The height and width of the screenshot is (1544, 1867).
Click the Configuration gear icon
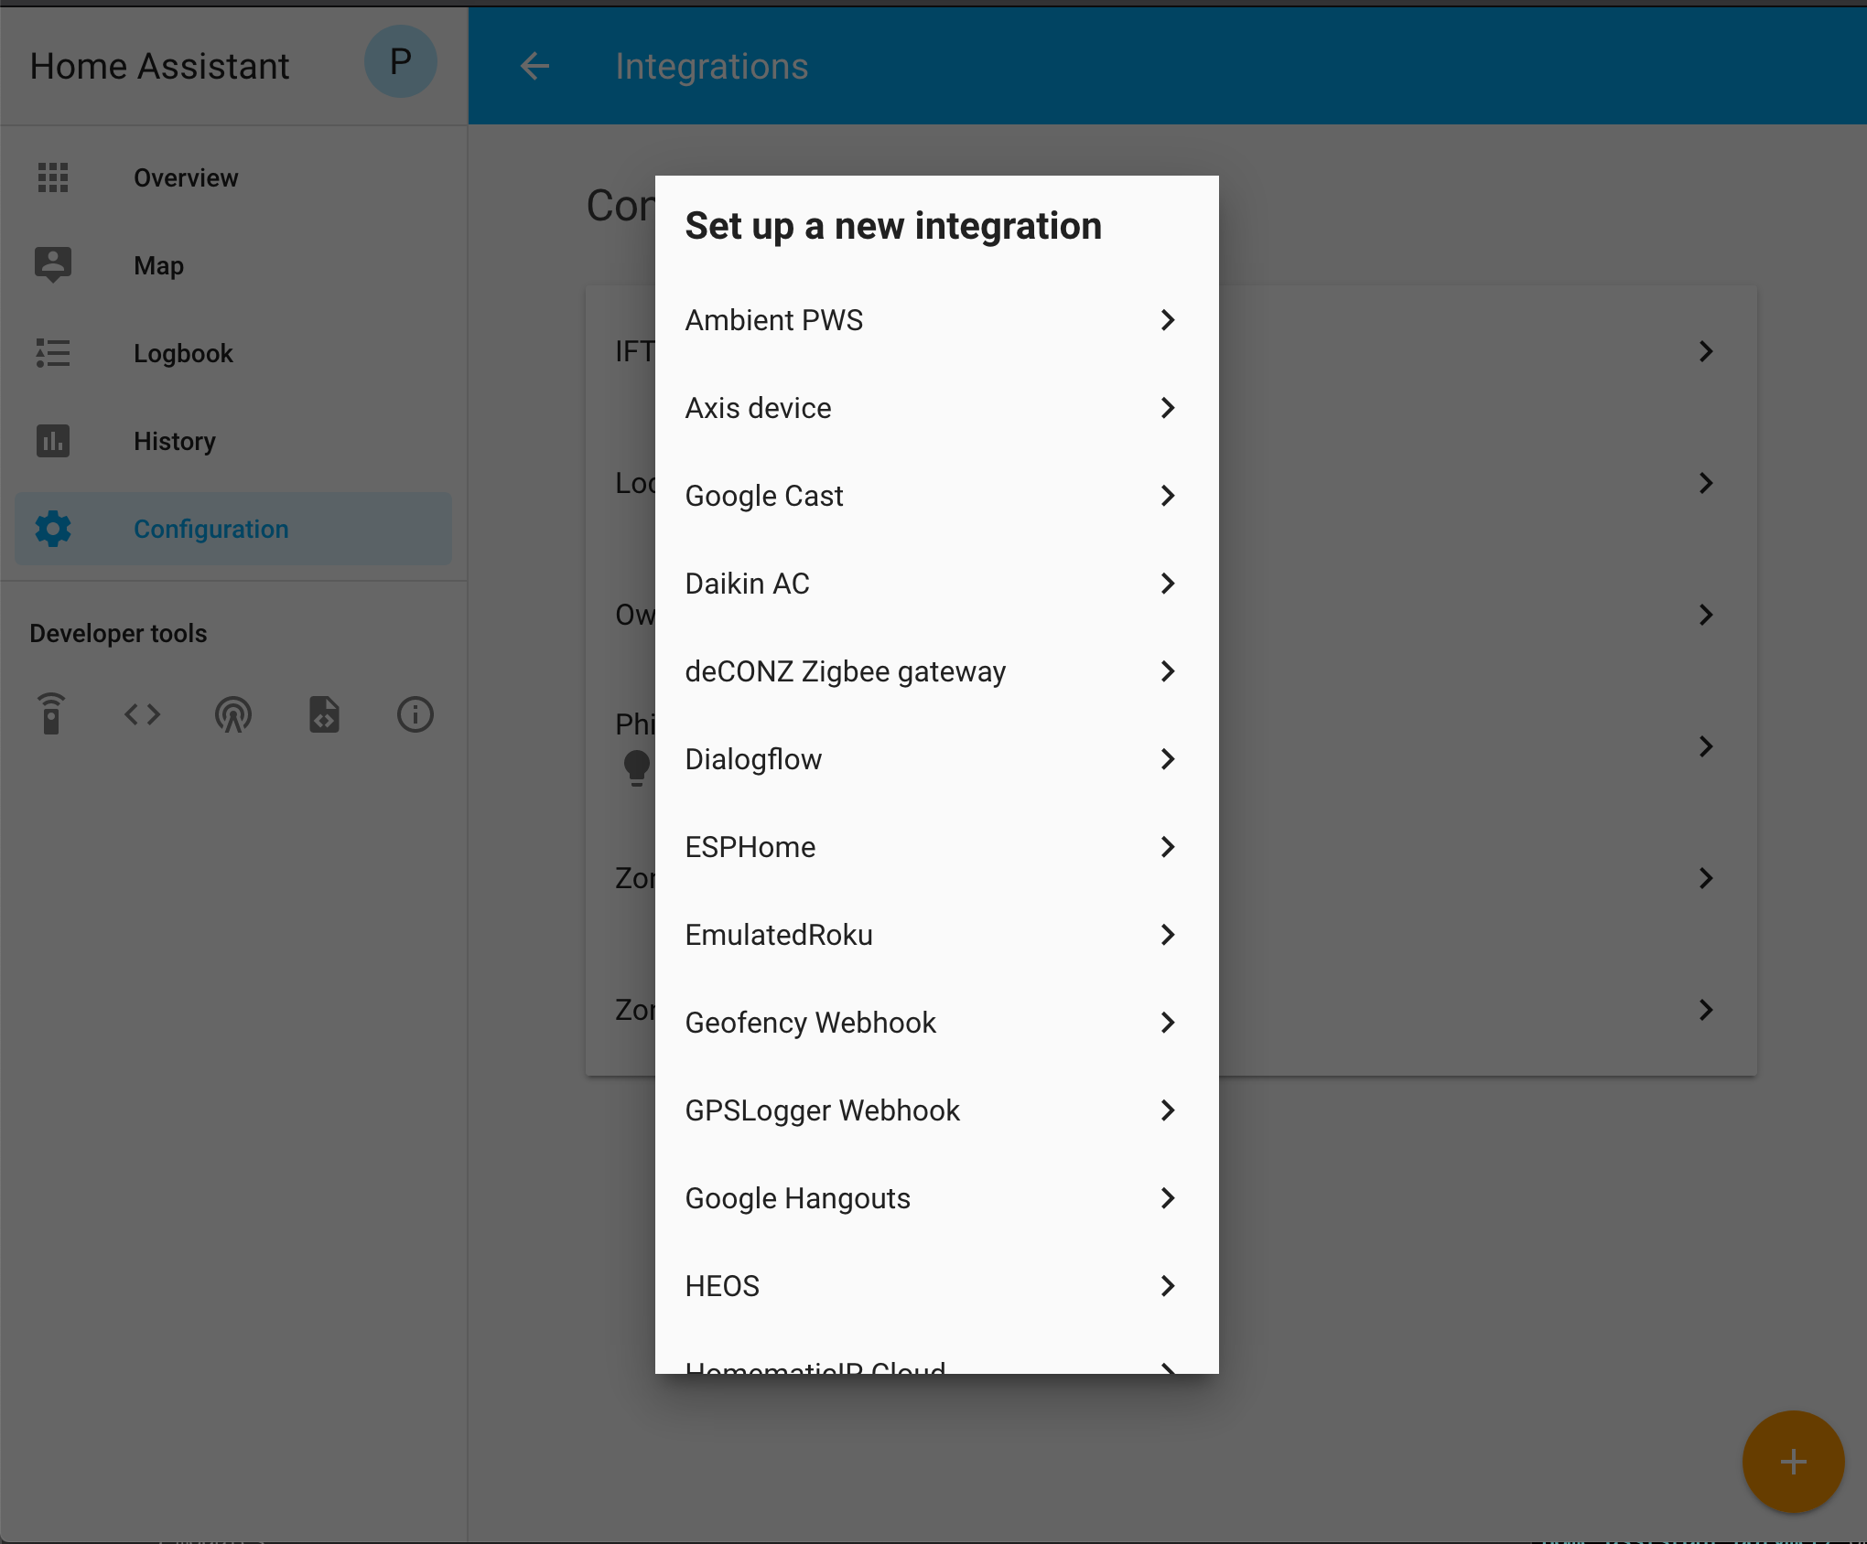(x=53, y=529)
